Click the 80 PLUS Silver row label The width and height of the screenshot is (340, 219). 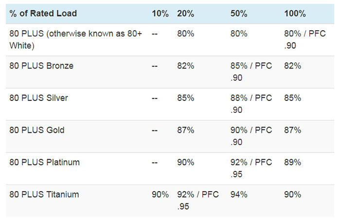coord(38,98)
